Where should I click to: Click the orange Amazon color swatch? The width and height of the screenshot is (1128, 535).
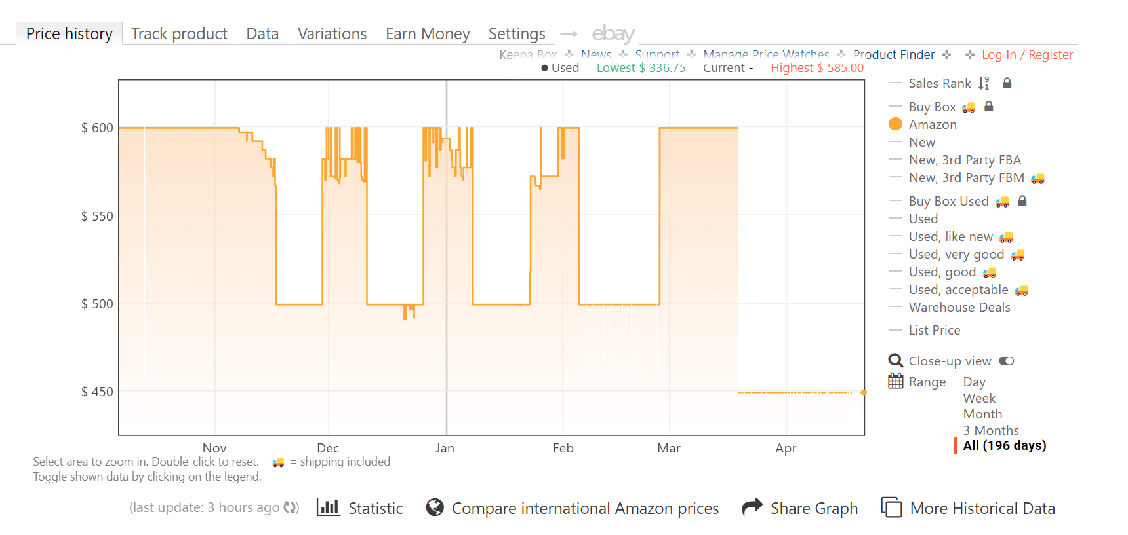[895, 124]
